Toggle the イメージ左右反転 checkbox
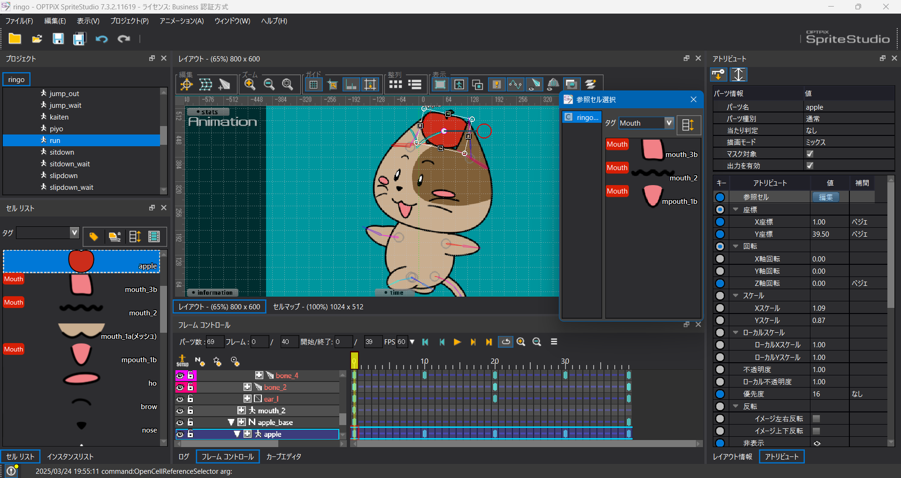The height and width of the screenshot is (478, 901). [817, 418]
